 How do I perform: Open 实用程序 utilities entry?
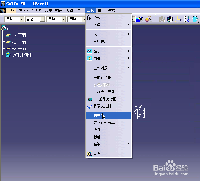[109, 42]
